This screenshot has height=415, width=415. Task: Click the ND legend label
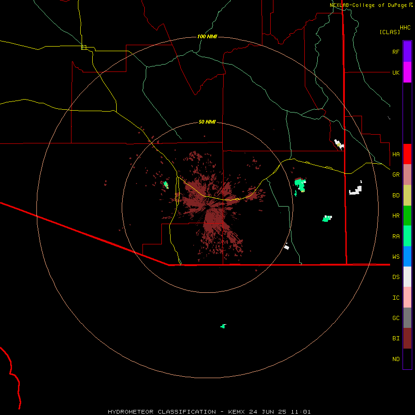(396, 359)
